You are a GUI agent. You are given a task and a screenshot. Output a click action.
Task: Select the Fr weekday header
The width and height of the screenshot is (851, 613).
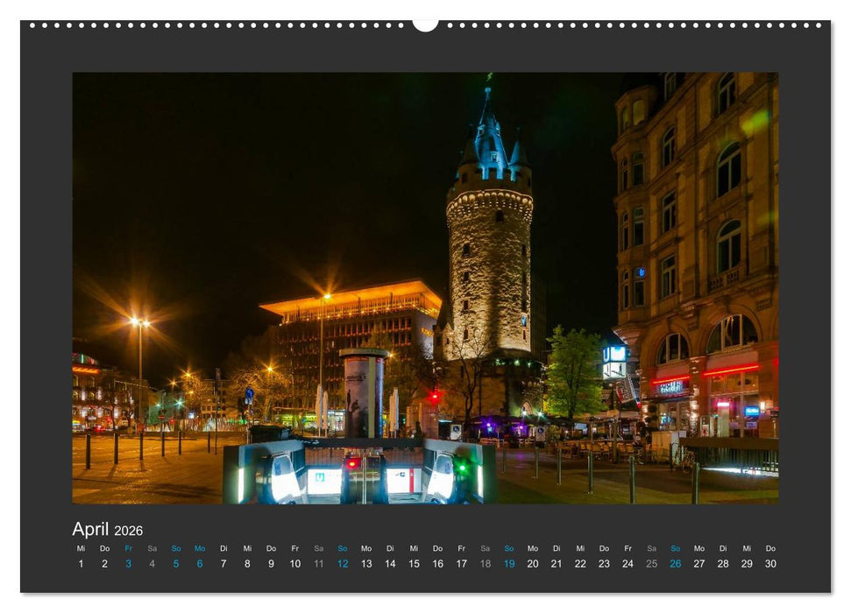point(128,548)
